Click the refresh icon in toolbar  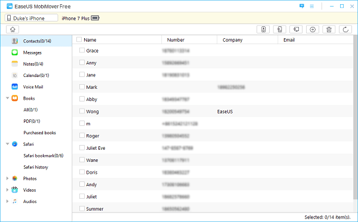click(345, 29)
